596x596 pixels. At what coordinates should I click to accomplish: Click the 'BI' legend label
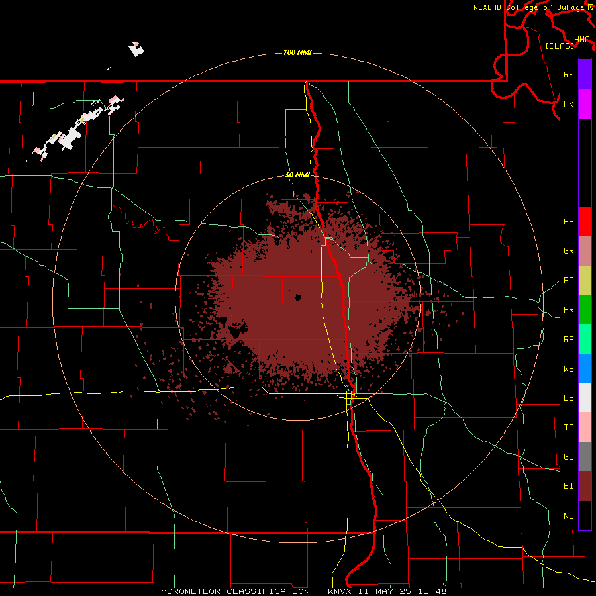click(568, 486)
